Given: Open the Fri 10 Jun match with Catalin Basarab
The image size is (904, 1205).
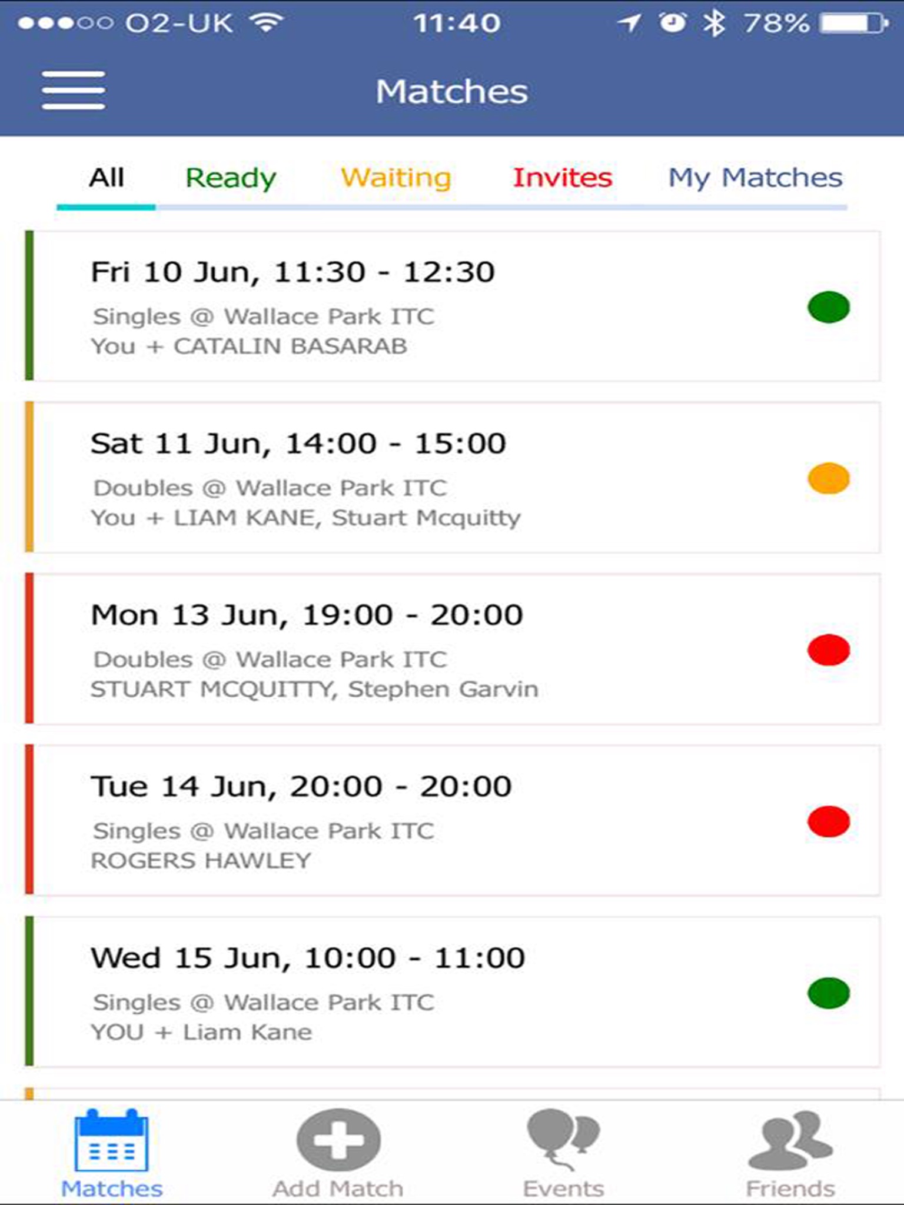Looking at the screenshot, I should (x=412, y=307).
